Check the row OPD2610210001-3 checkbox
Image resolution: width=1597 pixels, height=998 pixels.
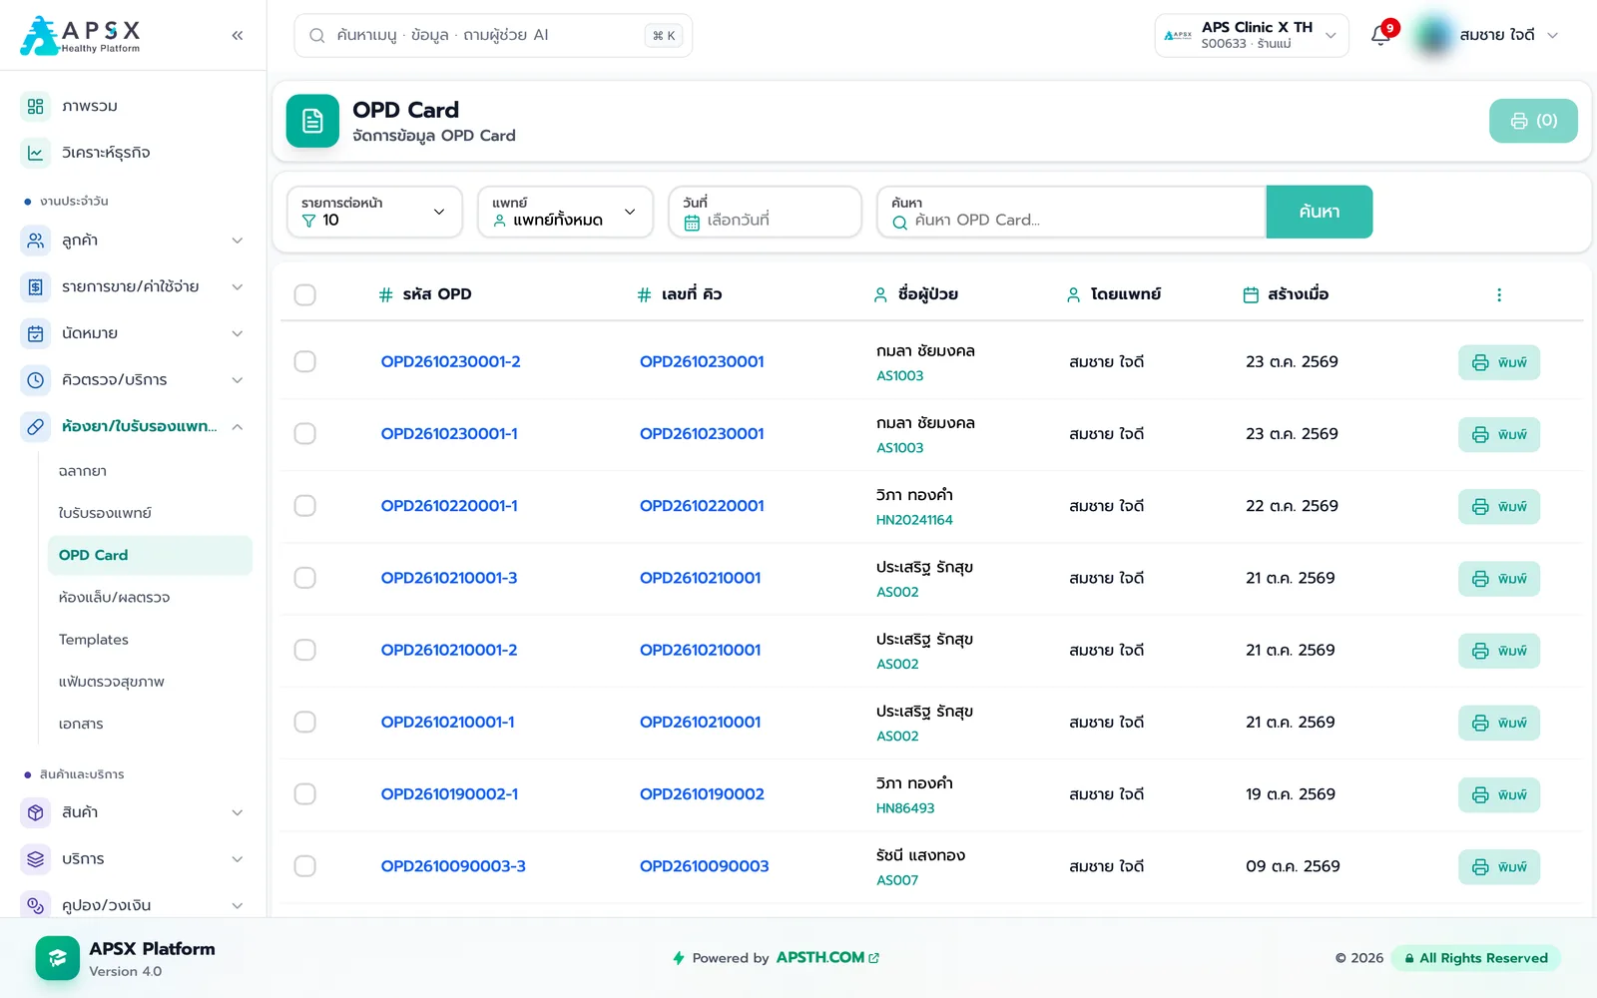click(x=305, y=578)
